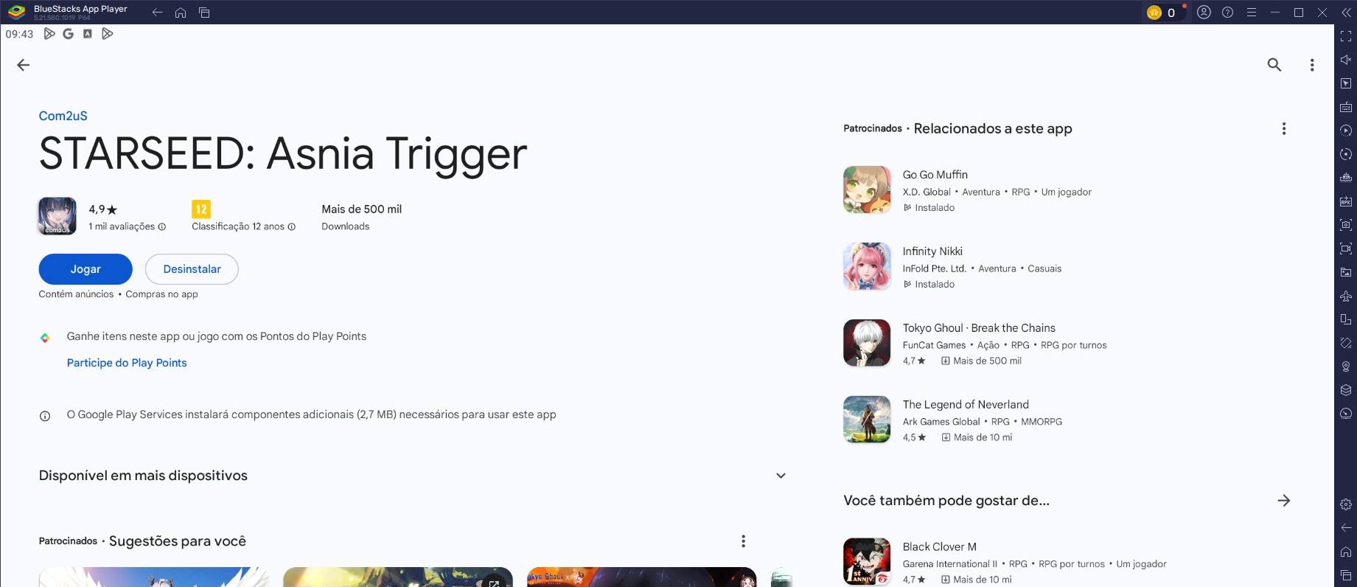Take a screenshot using sidebar icon
Image resolution: width=1357 pixels, height=587 pixels.
click(1346, 225)
